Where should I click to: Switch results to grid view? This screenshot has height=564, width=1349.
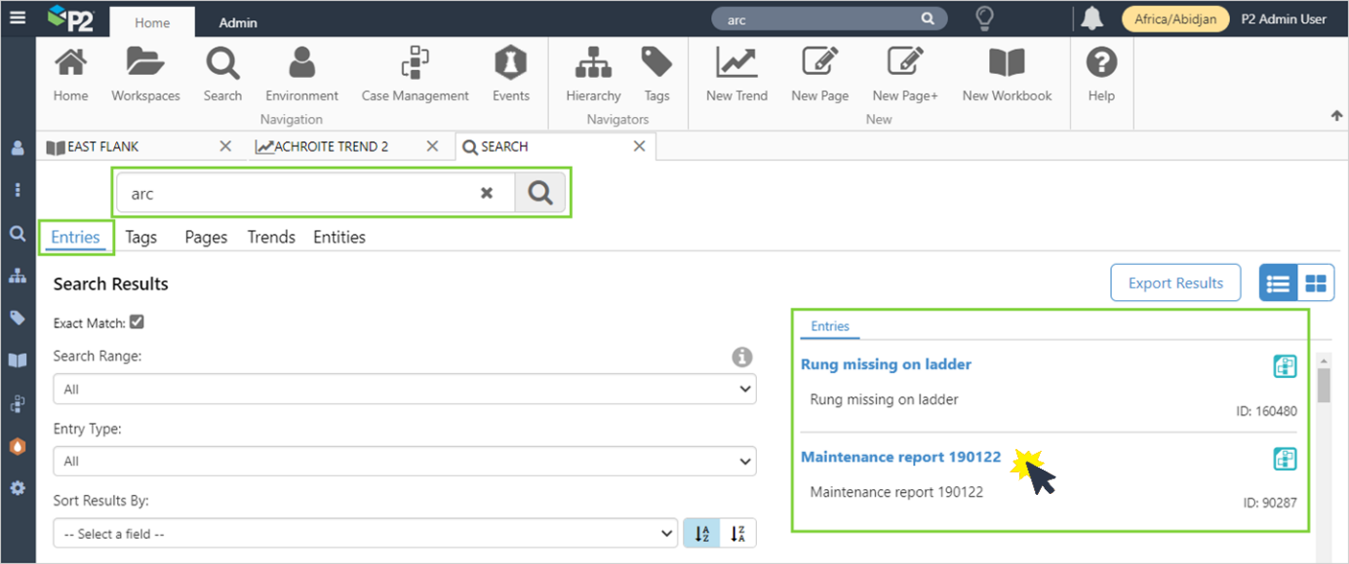(x=1315, y=283)
